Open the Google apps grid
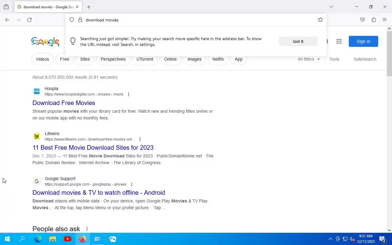Viewport: 392px width, 245px height. point(339,41)
